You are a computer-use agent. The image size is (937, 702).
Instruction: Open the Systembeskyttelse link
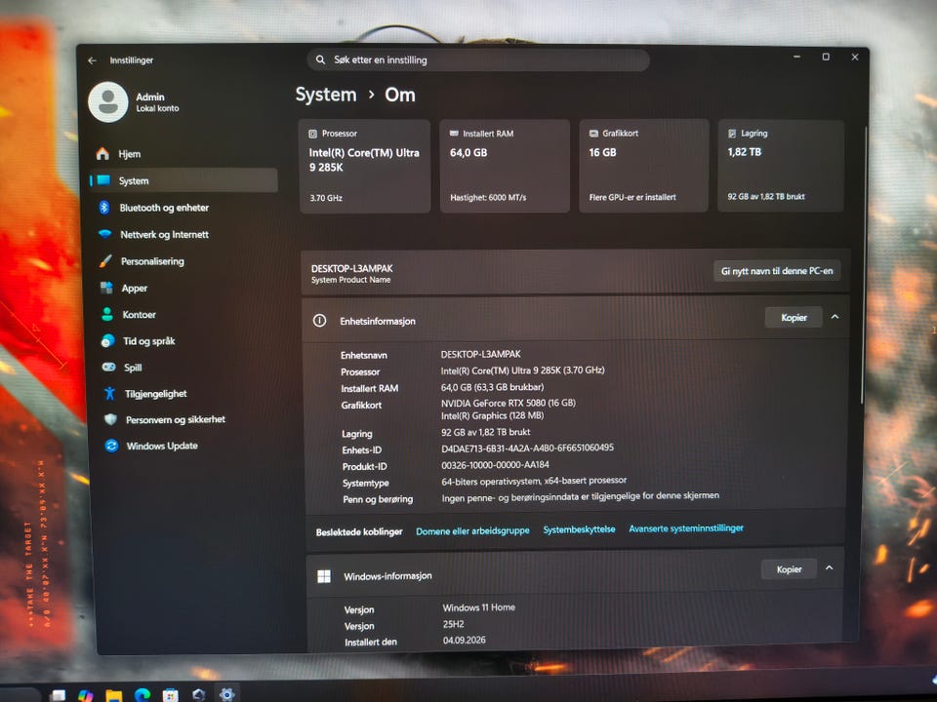579,529
